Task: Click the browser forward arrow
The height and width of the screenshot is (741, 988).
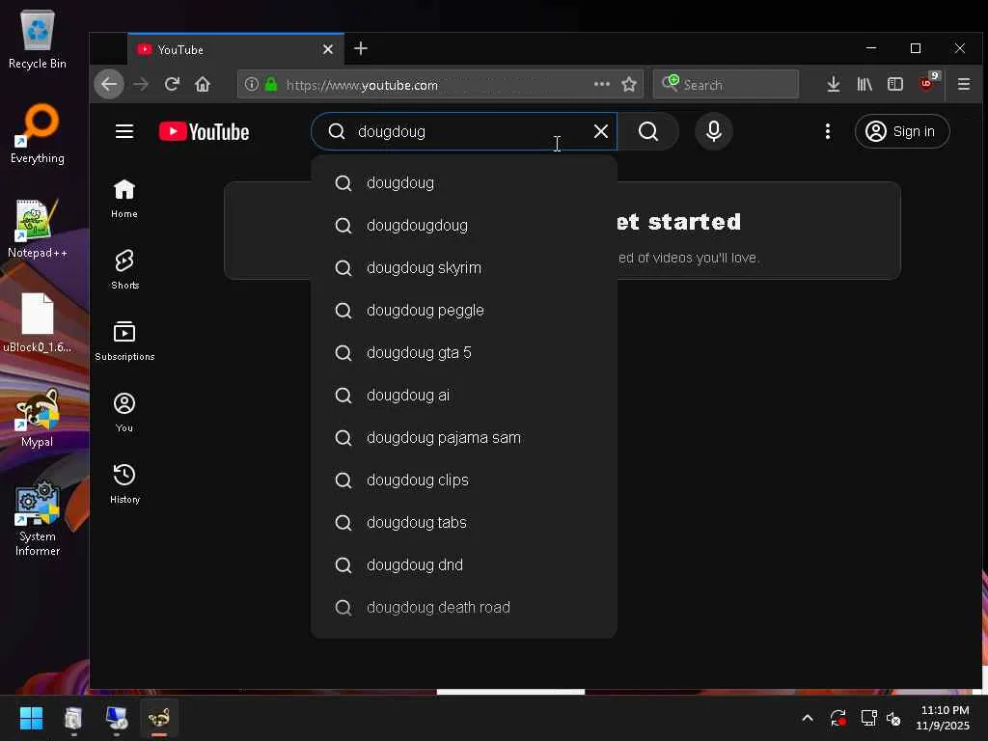Action: 141,84
